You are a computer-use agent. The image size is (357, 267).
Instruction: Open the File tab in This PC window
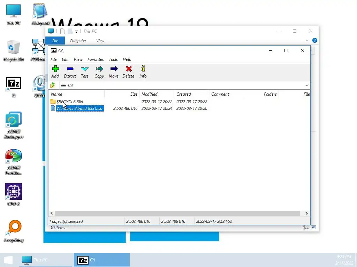point(55,41)
